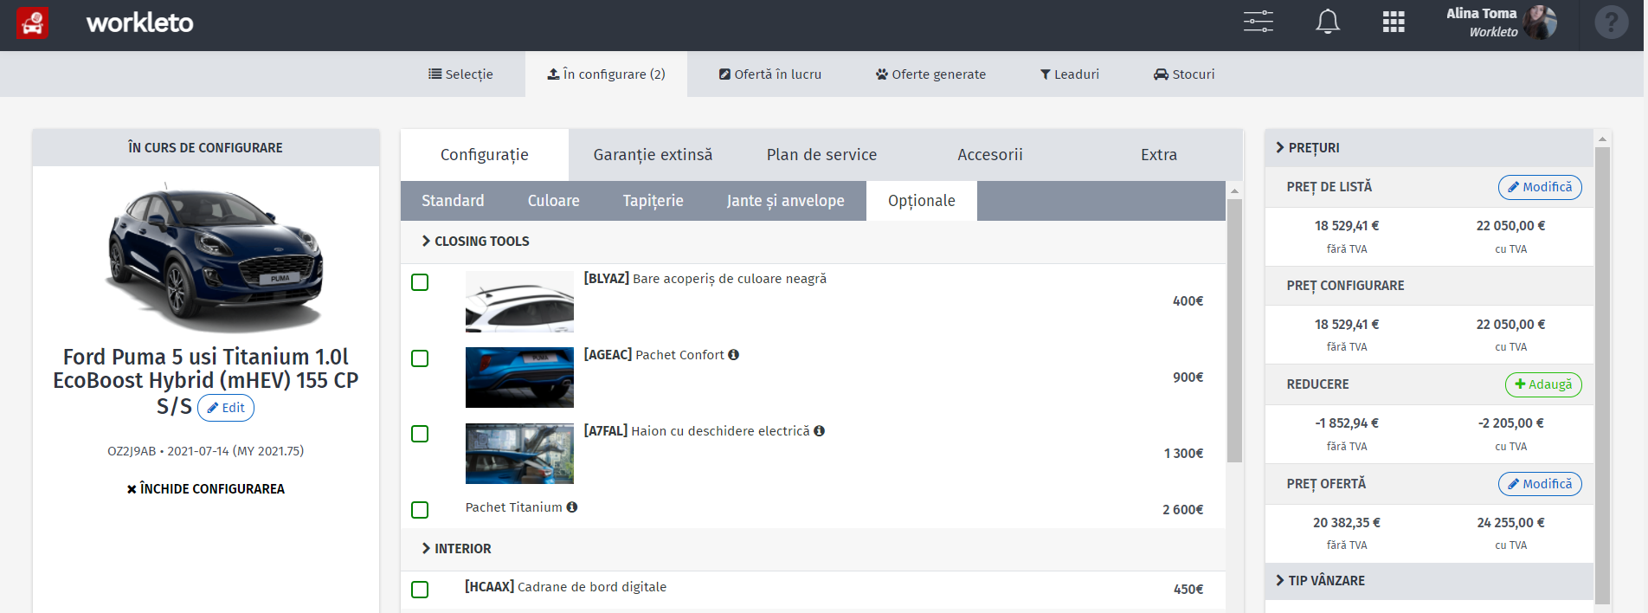The image size is (1648, 613).
Task: Tick the Haion cu deschidere electrică checkbox
Action: (x=420, y=434)
